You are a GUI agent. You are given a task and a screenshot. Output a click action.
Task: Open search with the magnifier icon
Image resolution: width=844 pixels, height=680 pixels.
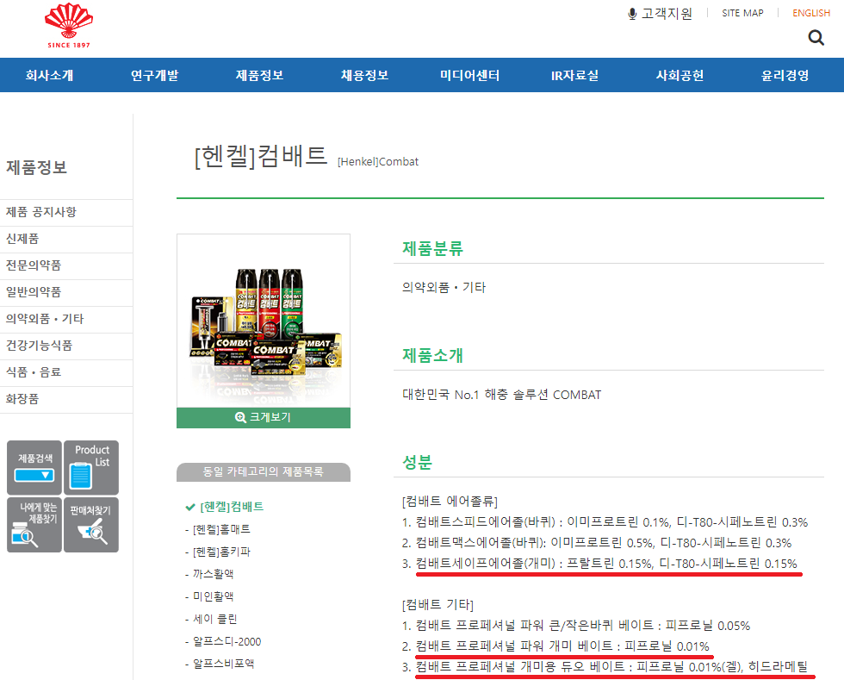tap(816, 37)
